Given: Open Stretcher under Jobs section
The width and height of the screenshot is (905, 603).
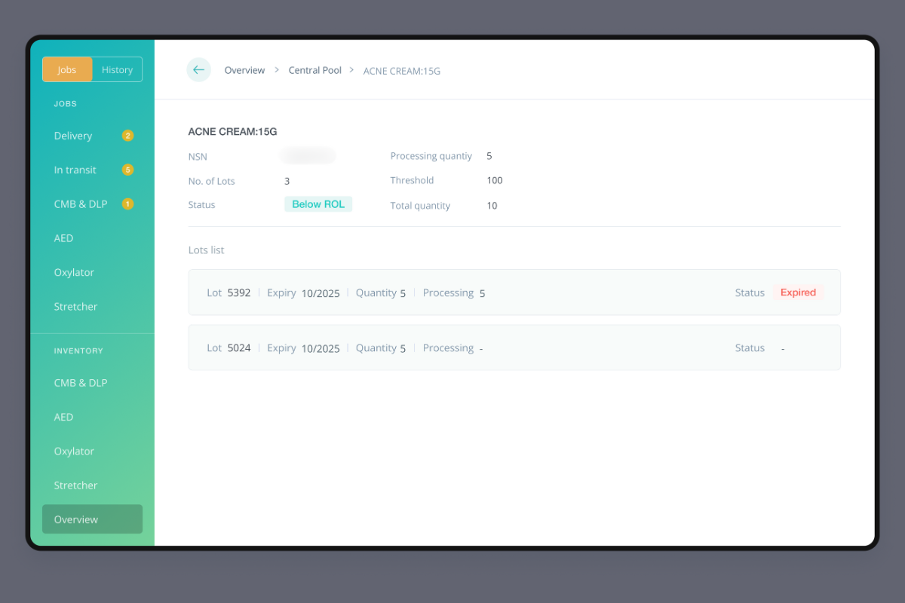Looking at the screenshot, I should (x=75, y=307).
